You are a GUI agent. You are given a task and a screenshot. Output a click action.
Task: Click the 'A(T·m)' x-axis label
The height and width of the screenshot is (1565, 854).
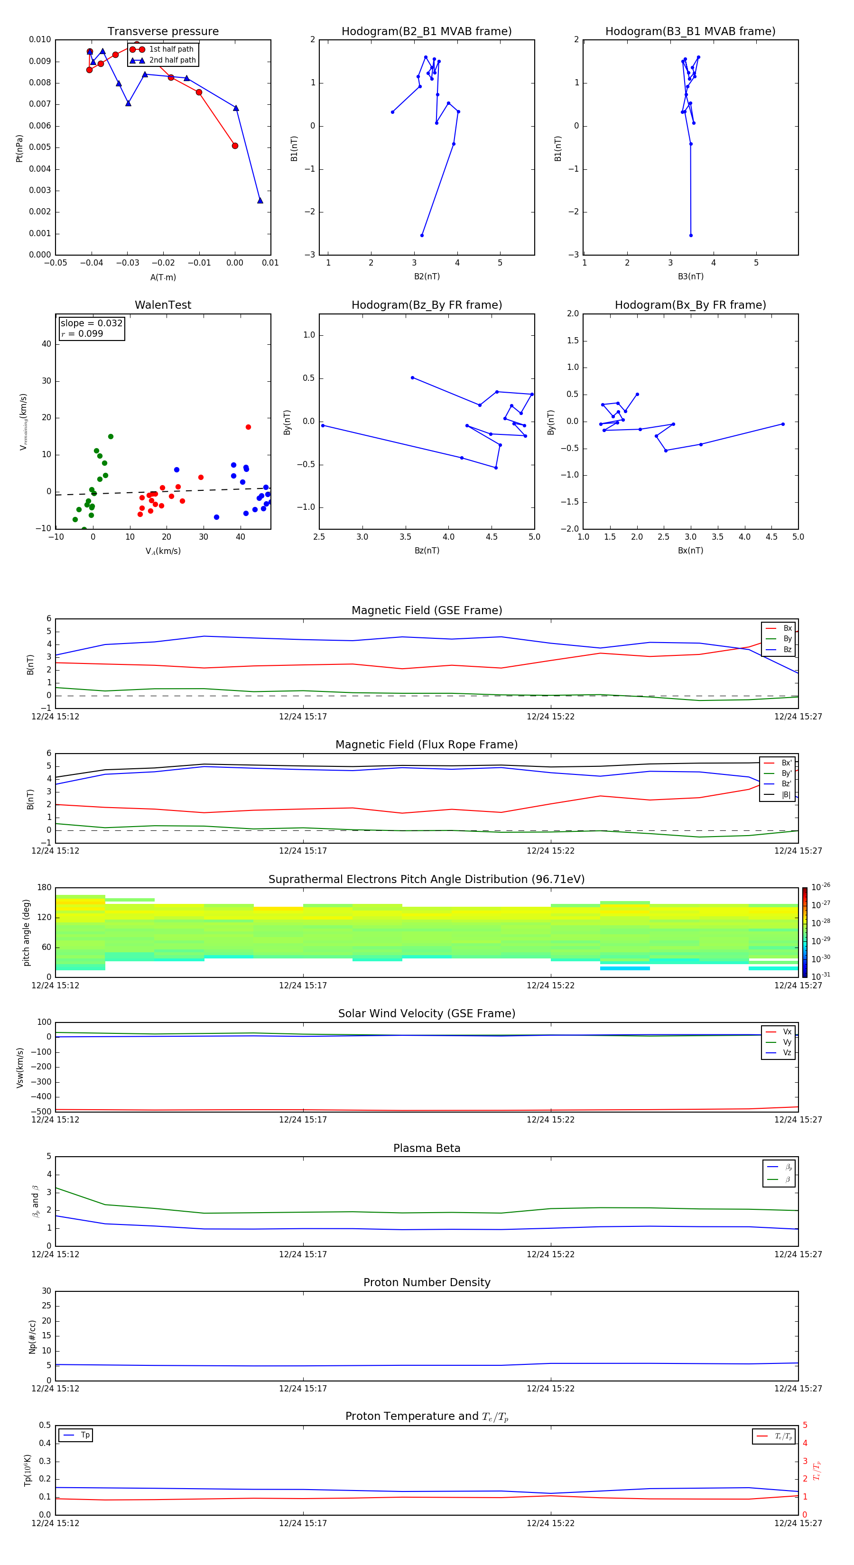tap(163, 277)
